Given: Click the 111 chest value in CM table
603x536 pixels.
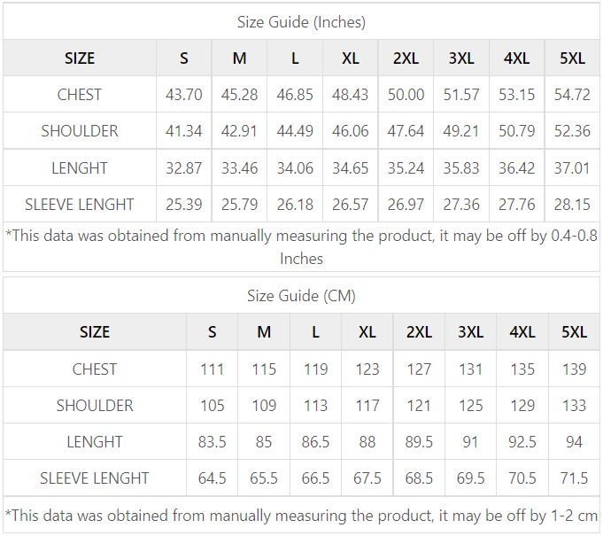Looking at the screenshot, I should (212, 369).
